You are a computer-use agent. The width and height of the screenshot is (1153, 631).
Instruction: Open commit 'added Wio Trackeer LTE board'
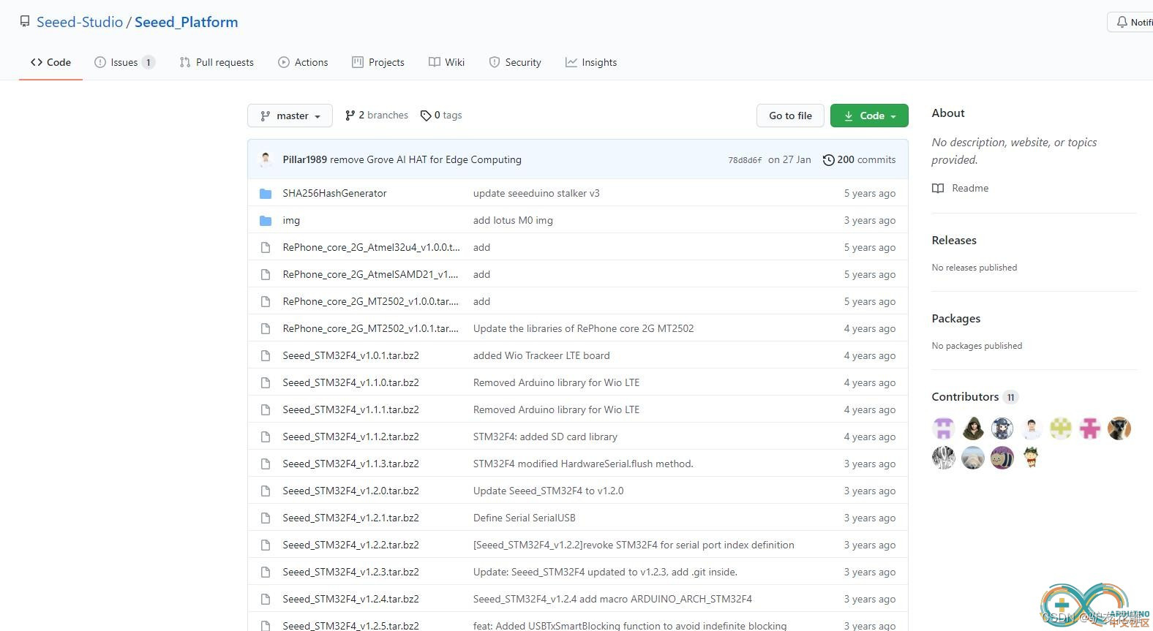coord(541,355)
